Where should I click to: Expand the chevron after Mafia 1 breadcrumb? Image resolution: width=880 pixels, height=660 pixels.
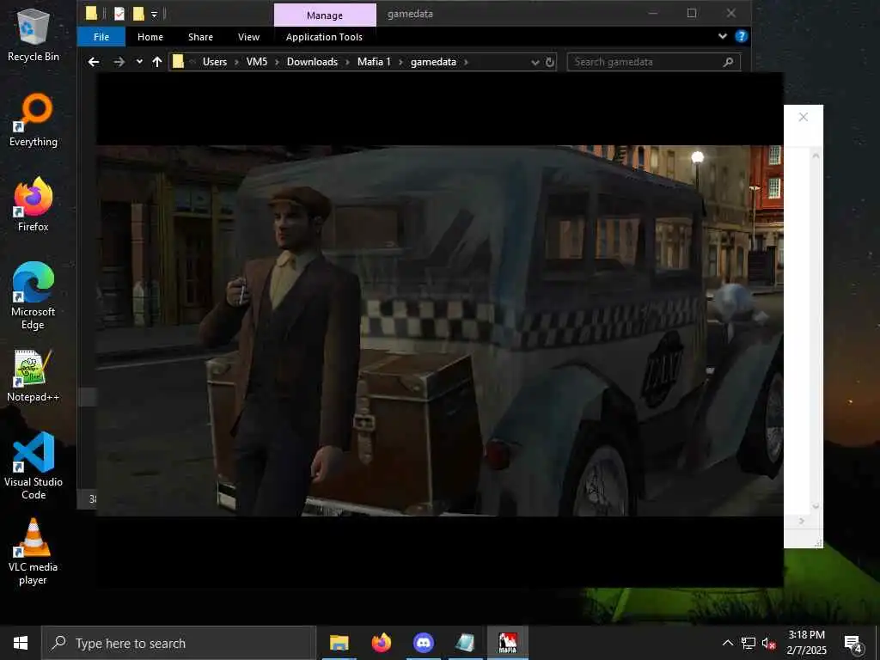point(400,62)
